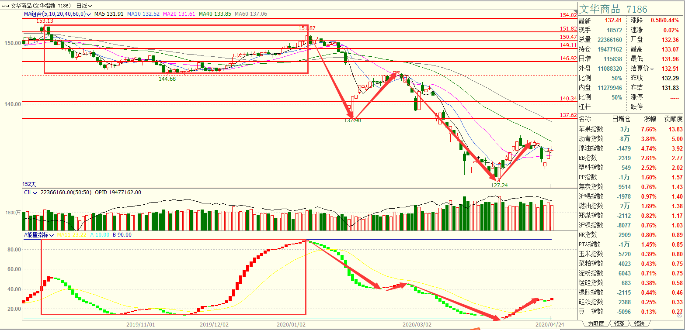Select the 沪锡指数 row
This screenshot has height=330, width=685.
coord(631,196)
